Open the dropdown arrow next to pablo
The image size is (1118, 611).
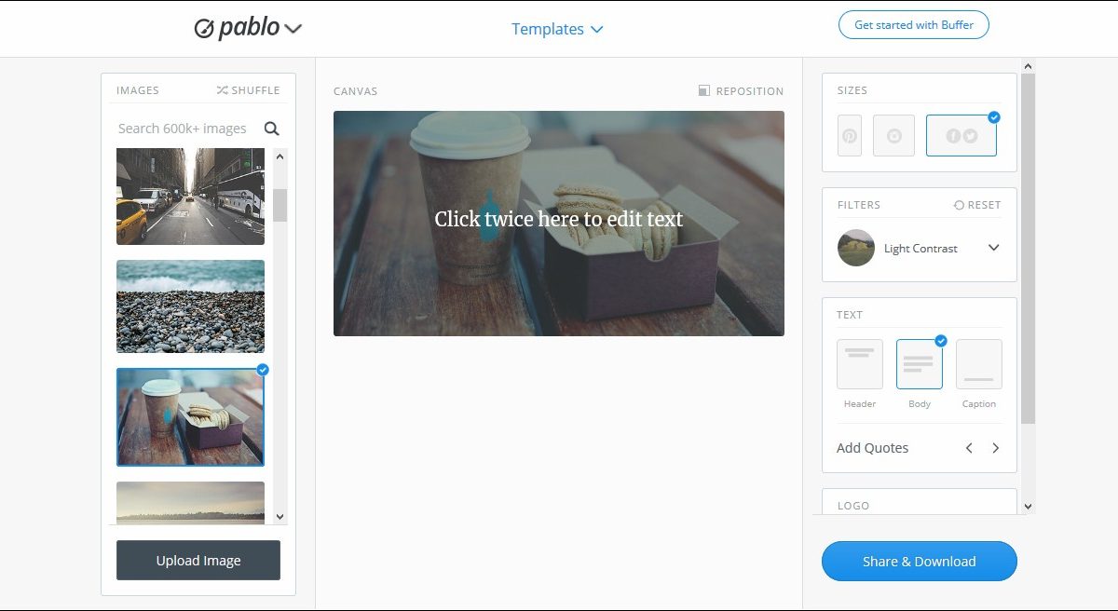[293, 29]
